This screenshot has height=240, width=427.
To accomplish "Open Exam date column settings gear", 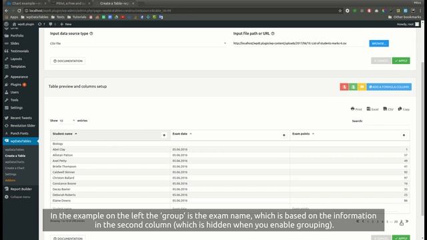I will [284, 135].
